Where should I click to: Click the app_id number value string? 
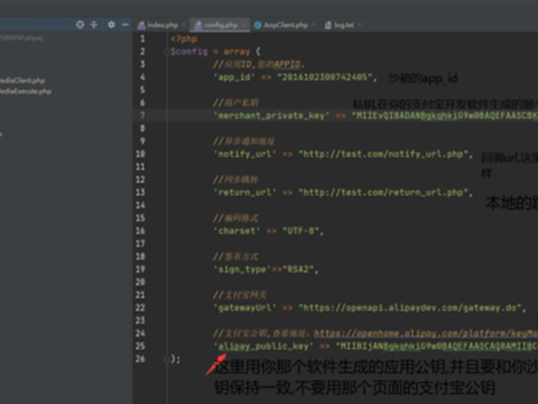[325, 77]
